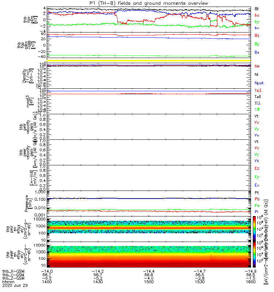This screenshot has height=292, width=274.
Task: Click the red 'Pb' pressure legend label
Action: (257, 199)
